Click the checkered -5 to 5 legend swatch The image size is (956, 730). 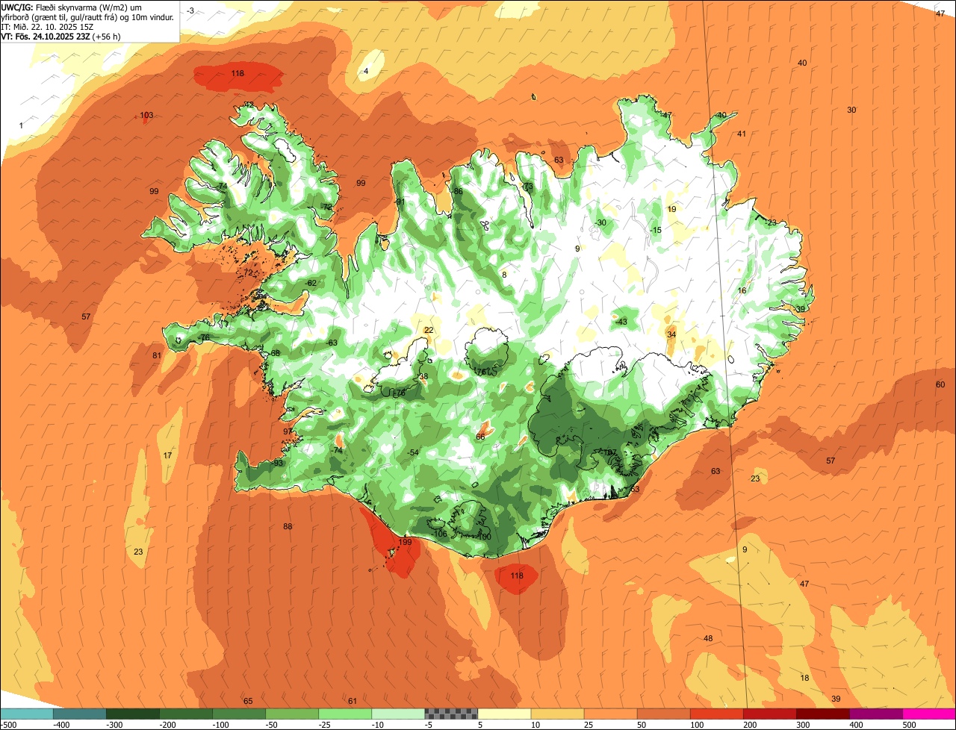click(x=450, y=714)
